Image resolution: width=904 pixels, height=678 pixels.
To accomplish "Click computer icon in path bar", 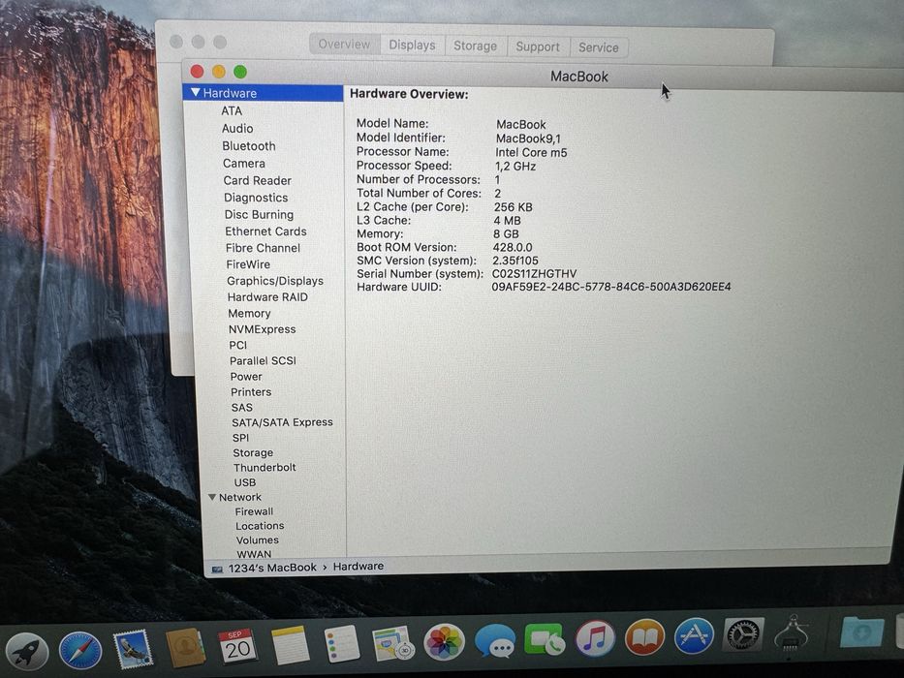I will tap(217, 570).
